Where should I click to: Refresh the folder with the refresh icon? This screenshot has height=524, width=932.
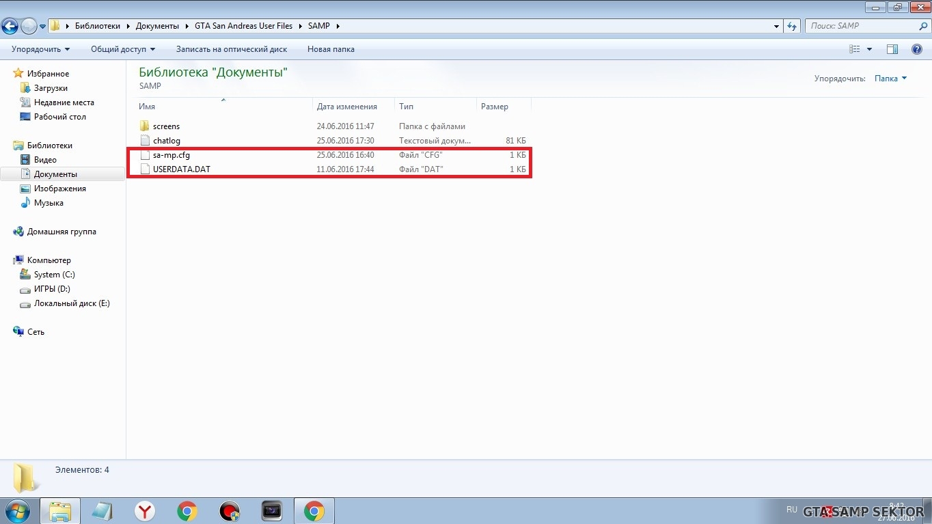[x=792, y=27]
